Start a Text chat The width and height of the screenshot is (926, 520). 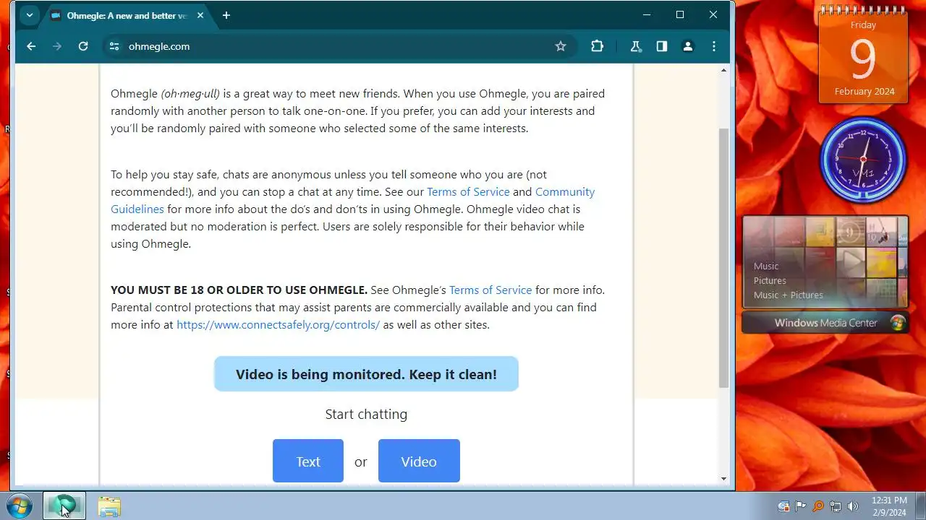pos(308,461)
